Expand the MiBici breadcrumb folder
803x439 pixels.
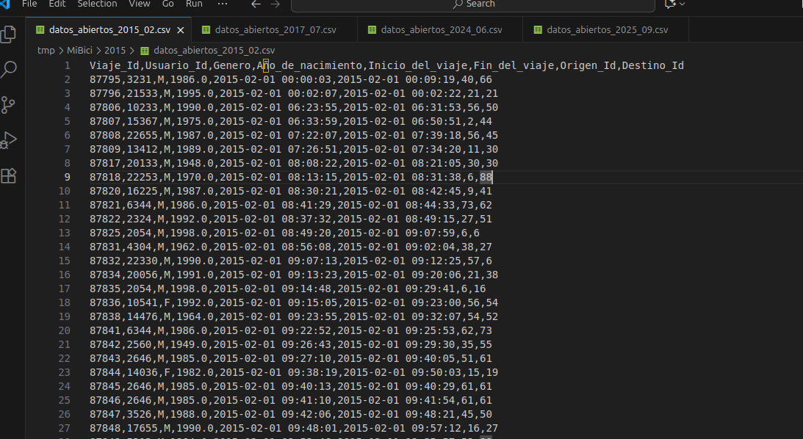click(81, 51)
